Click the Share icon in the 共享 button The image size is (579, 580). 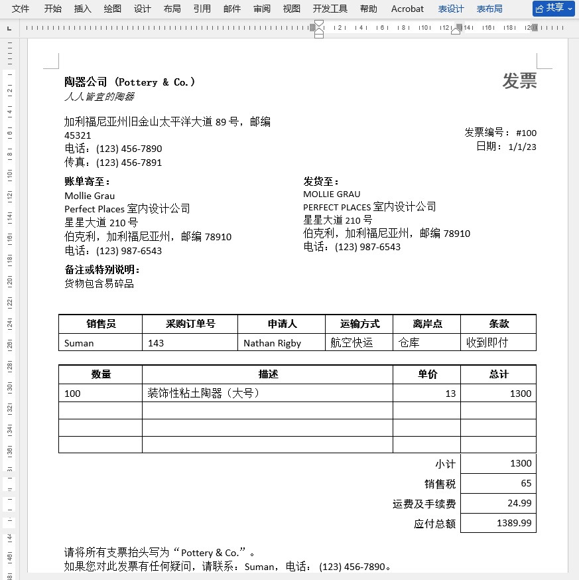(x=538, y=8)
